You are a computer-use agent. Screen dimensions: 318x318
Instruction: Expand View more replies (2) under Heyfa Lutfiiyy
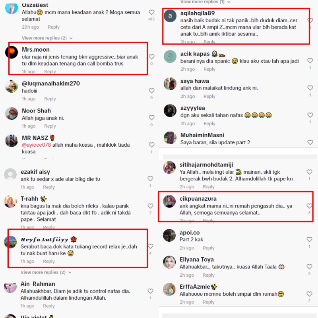tap(46, 272)
